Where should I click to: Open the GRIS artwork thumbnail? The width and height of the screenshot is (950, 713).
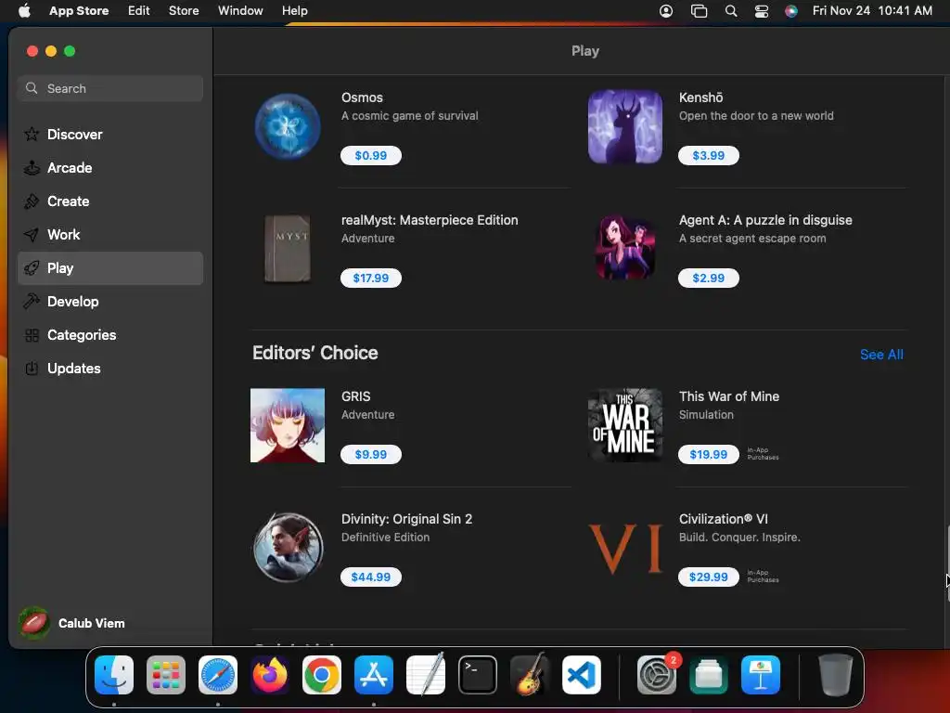tap(288, 425)
